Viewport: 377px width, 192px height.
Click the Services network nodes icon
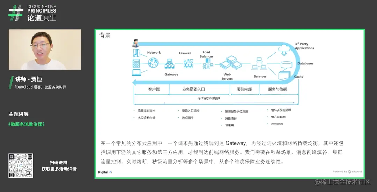click(259, 64)
